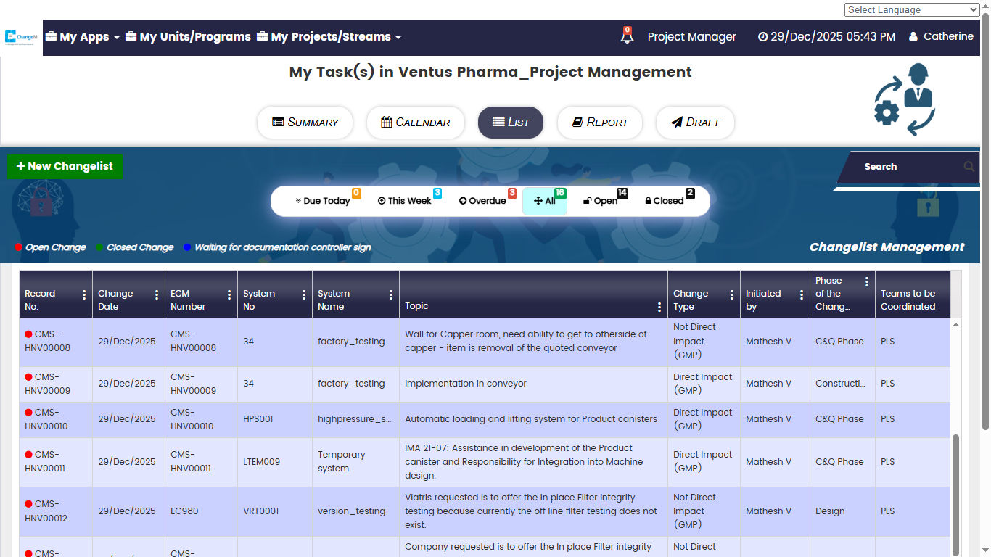Click the table vertical scrollbar thumb
This screenshot has width=991, height=557.
tap(955, 493)
